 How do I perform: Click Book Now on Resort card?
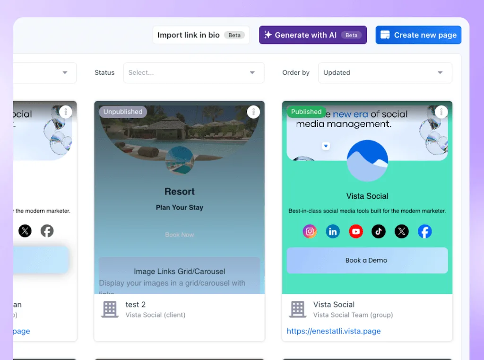pos(179,235)
